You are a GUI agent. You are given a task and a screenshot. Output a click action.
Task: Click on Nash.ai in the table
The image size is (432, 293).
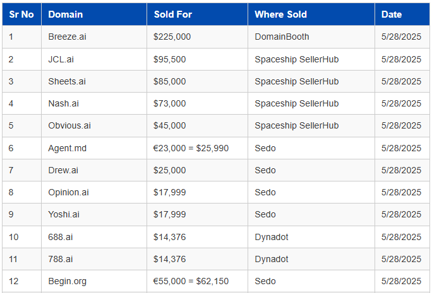[63, 103]
